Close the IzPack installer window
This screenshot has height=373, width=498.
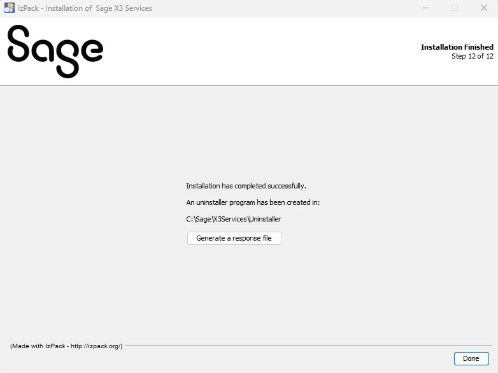point(483,8)
